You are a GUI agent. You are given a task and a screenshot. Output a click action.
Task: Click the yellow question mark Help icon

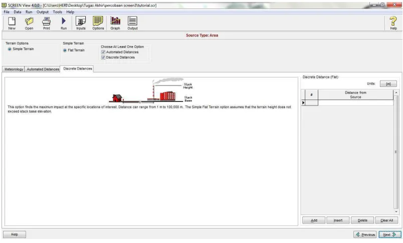point(393,23)
